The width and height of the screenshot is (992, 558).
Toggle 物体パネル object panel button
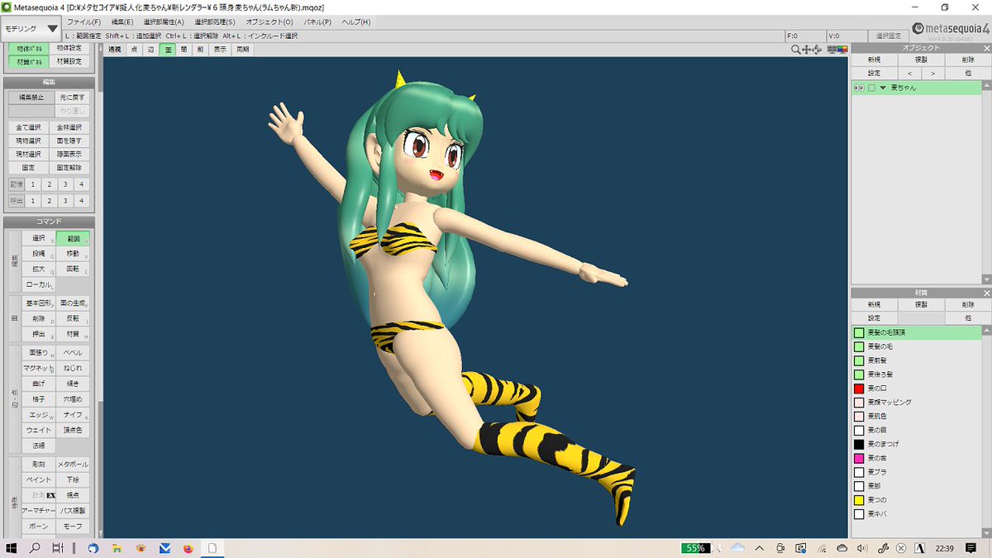coord(31,48)
